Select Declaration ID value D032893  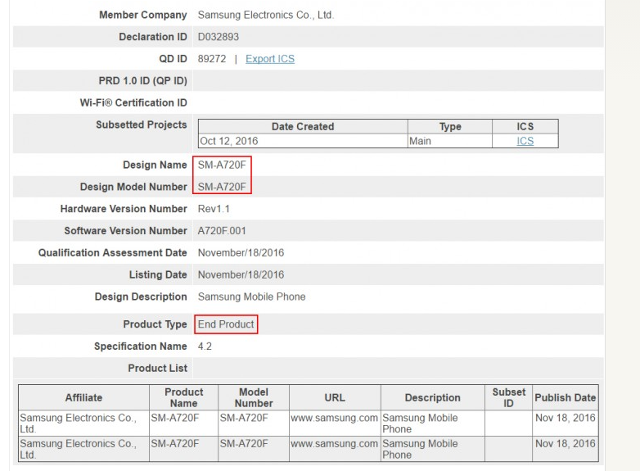[219, 37]
